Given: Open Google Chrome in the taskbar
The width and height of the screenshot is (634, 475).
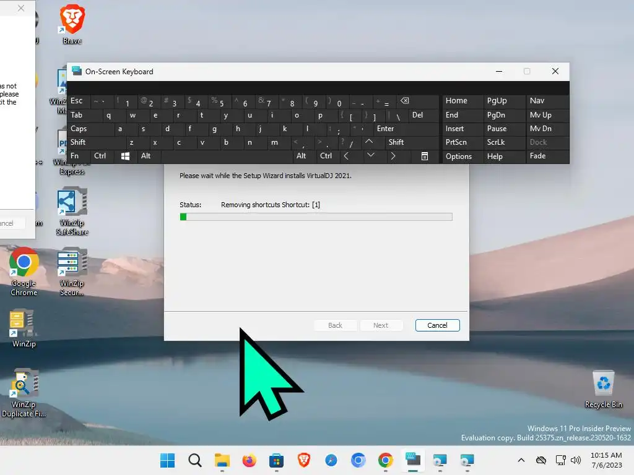Looking at the screenshot, I should [385, 460].
